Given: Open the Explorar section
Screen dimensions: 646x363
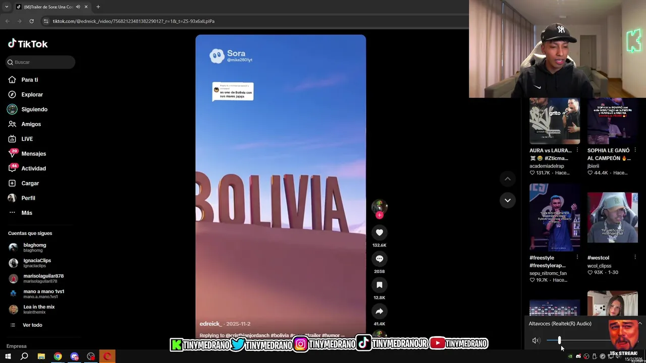Looking at the screenshot, I should coord(26,94).
